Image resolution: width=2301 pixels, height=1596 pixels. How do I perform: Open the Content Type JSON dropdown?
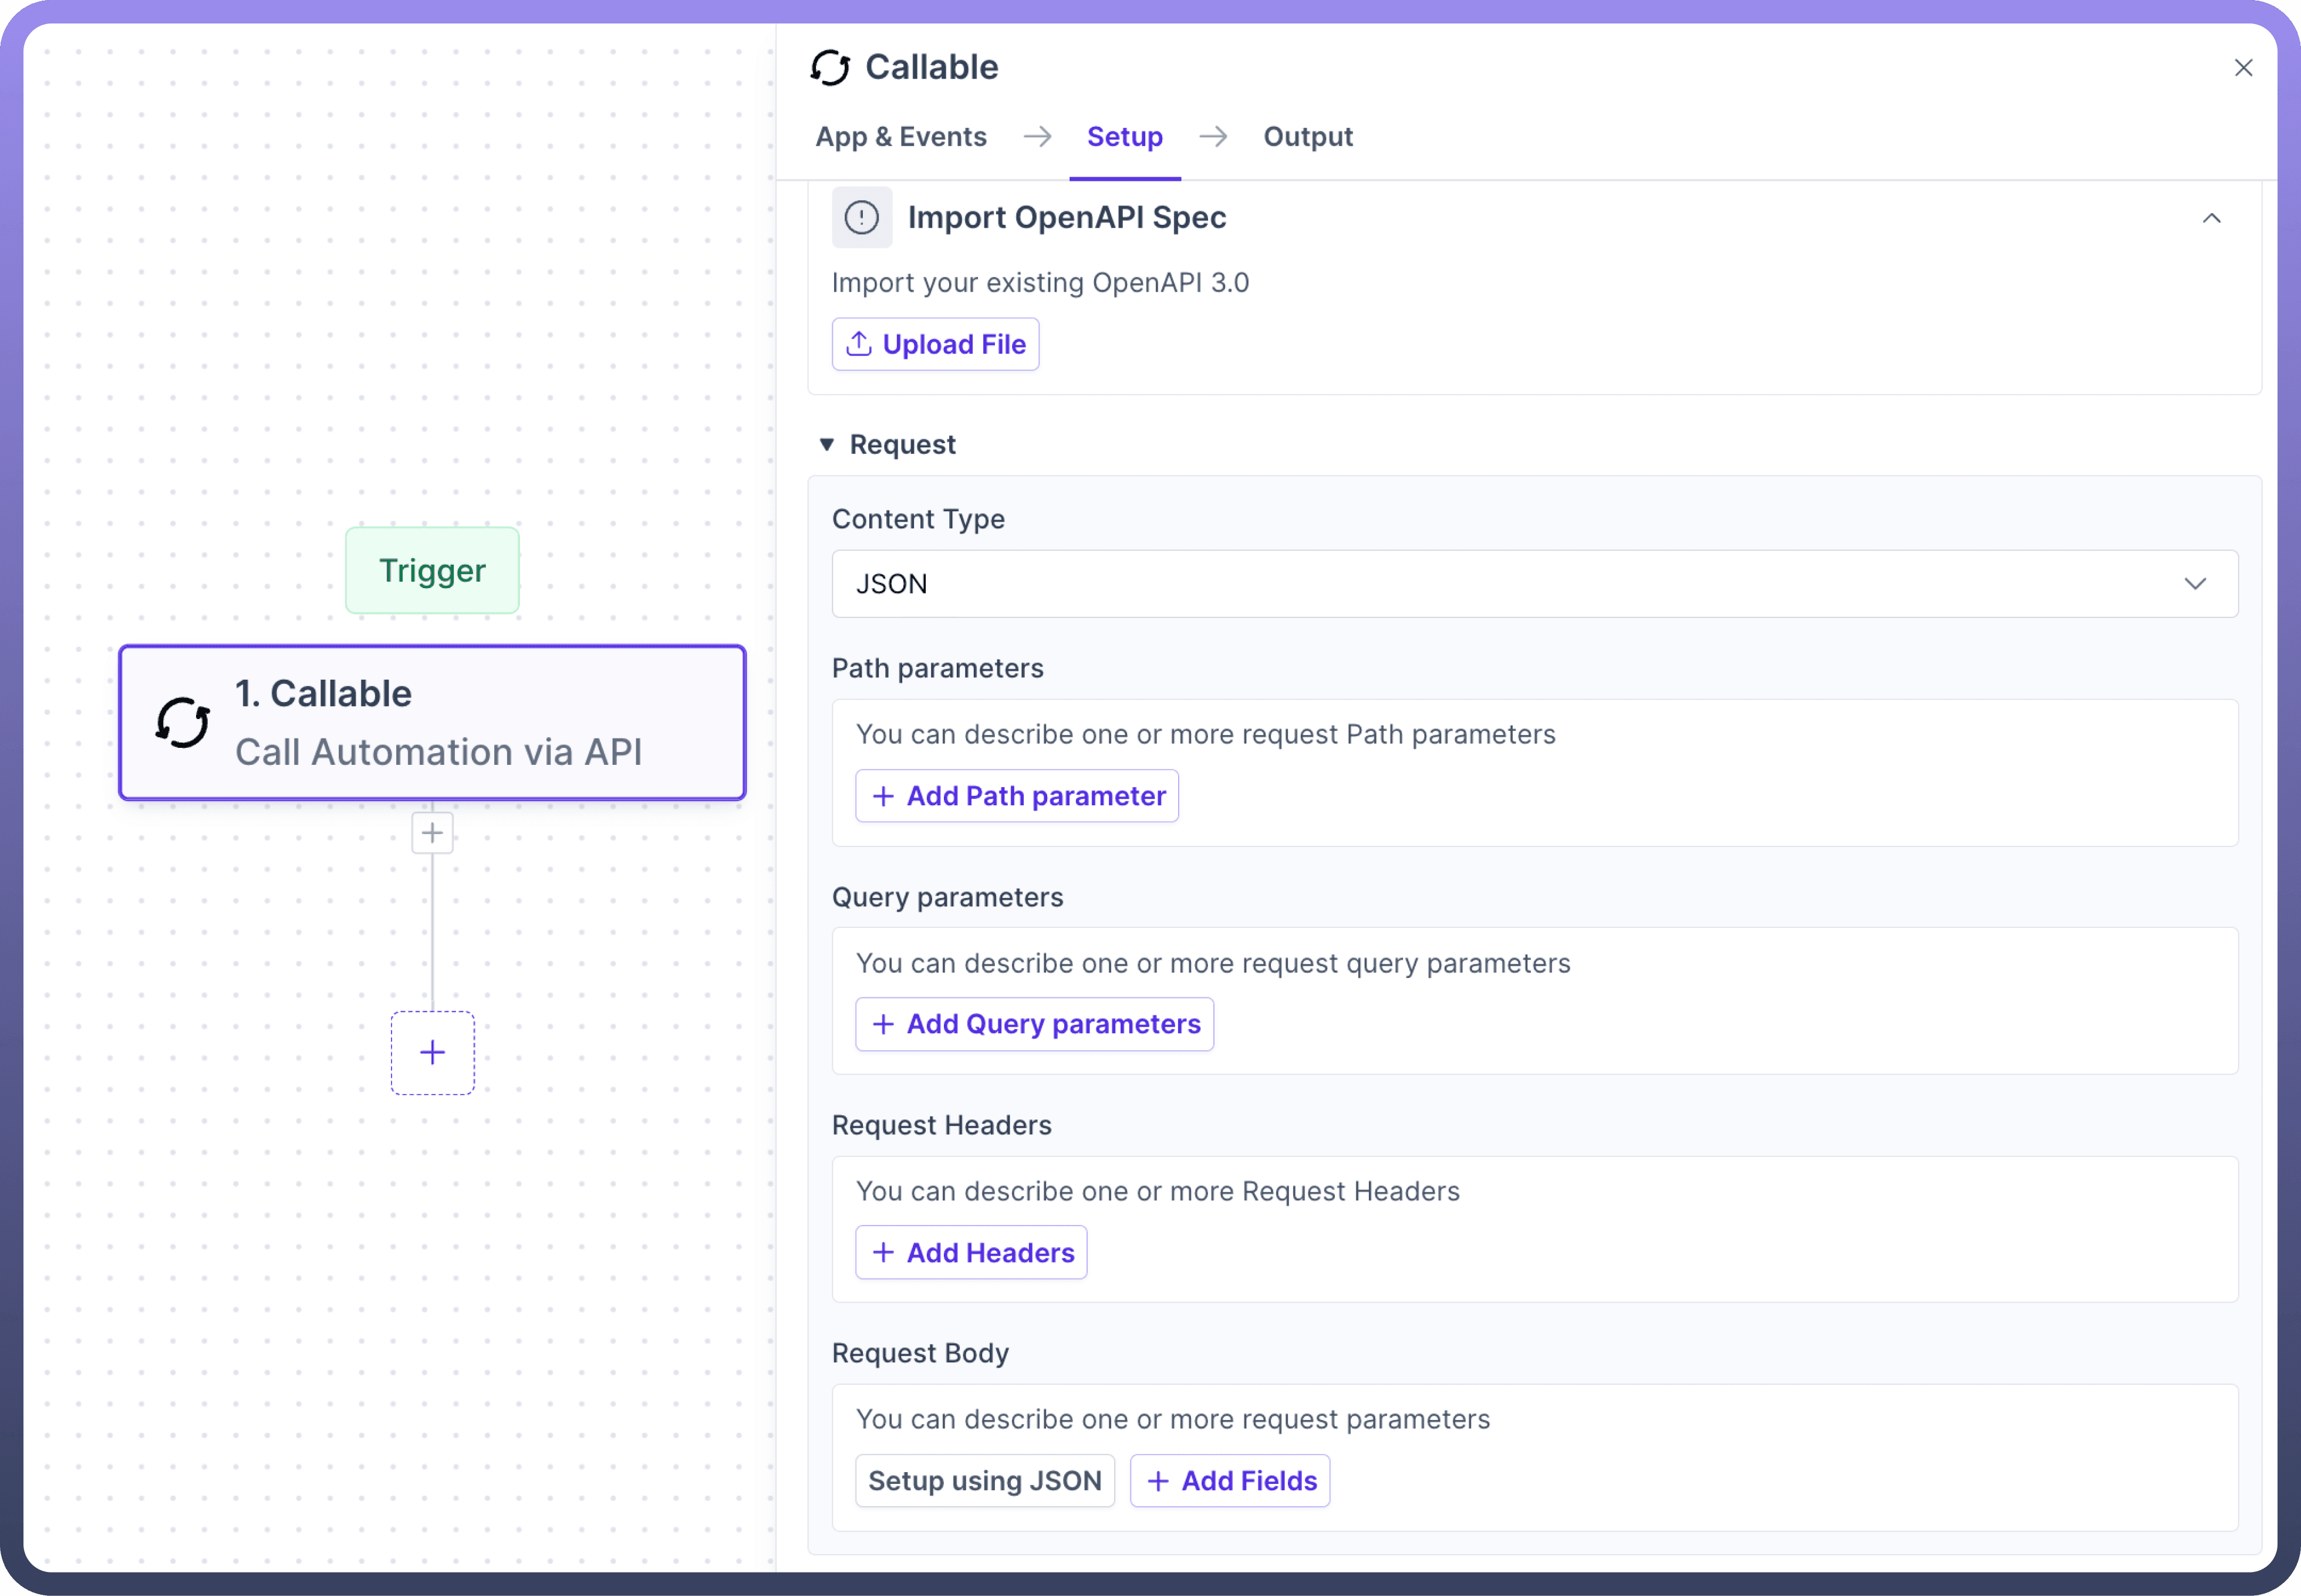[1534, 584]
